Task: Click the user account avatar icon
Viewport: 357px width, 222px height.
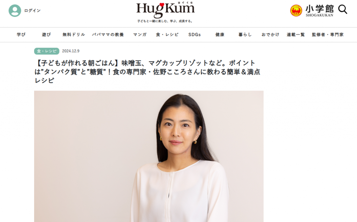Action: click(x=15, y=10)
